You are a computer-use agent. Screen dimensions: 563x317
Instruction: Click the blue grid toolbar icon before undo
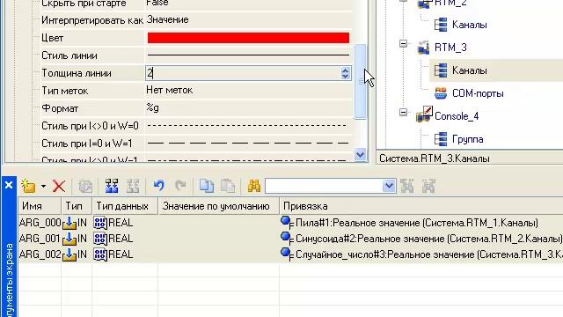112,186
